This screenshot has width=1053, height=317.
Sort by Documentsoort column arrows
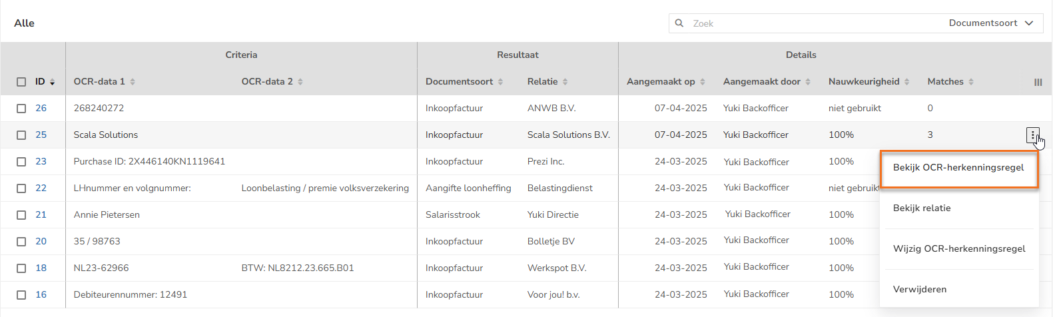coord(500,82)
